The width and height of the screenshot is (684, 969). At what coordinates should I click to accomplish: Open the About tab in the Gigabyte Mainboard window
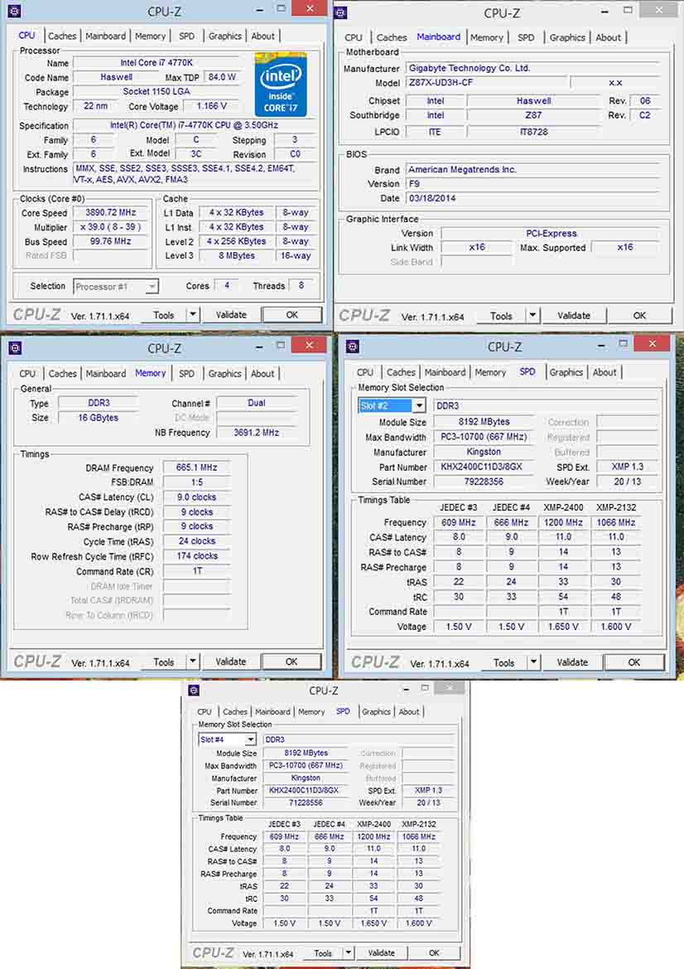(608, 37)
